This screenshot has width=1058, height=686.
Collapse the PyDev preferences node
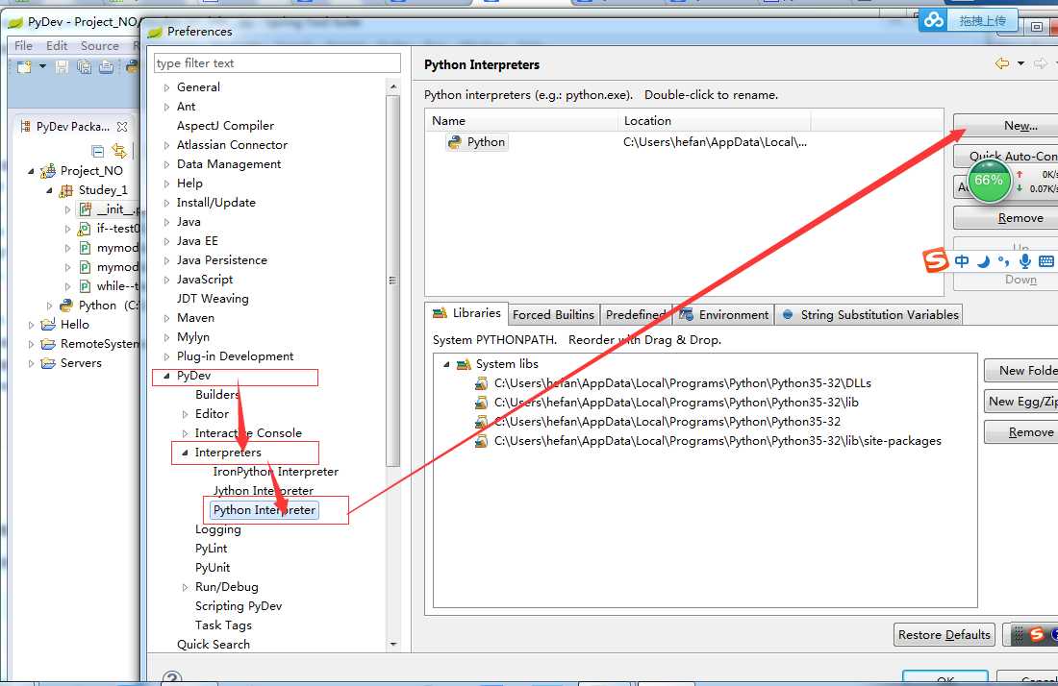(166, 376)
